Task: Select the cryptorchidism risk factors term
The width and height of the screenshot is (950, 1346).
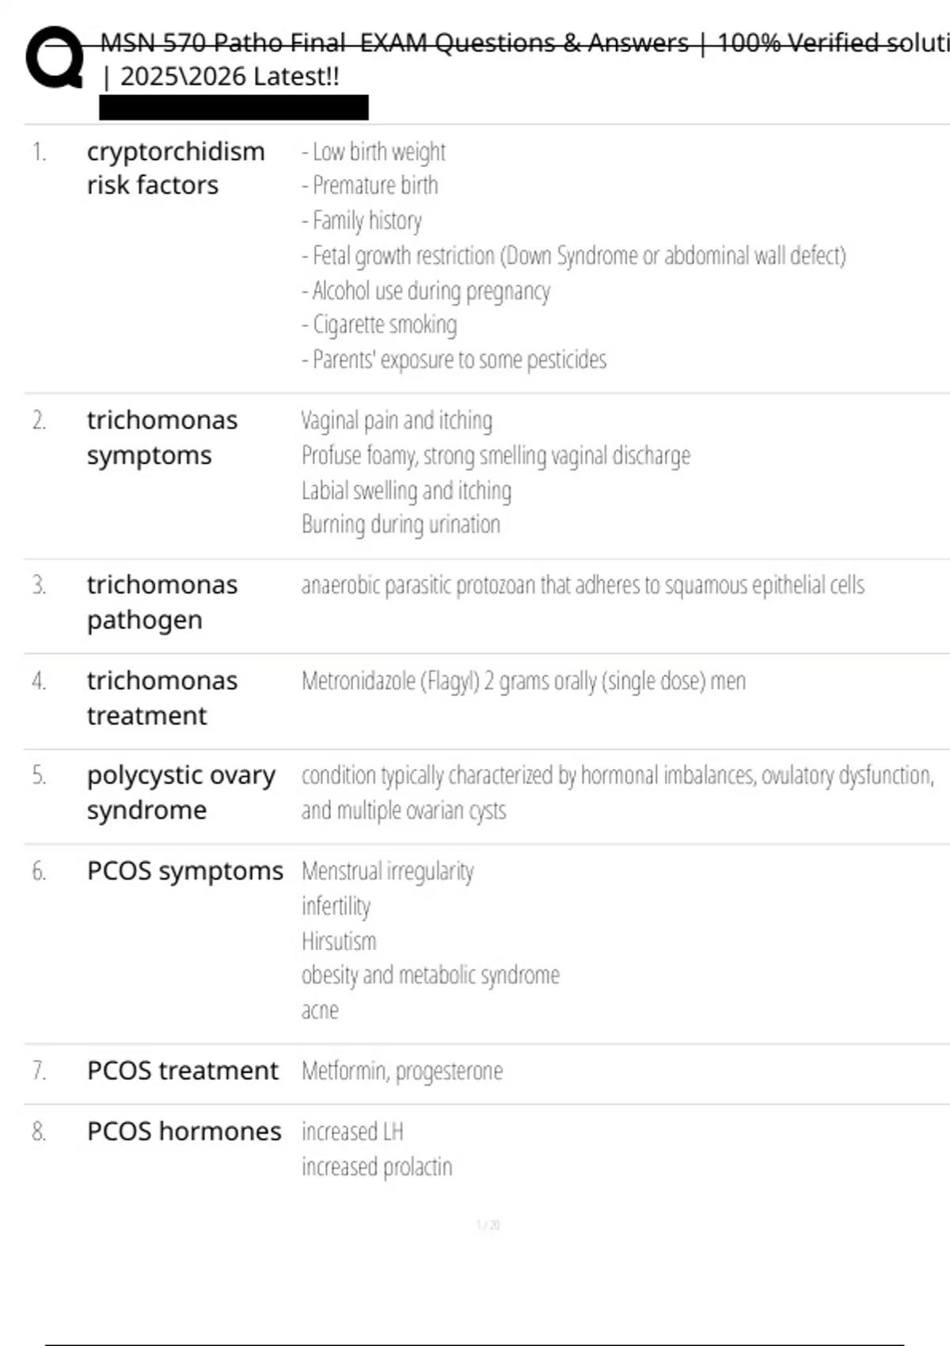Action: [x=176, y=168]
